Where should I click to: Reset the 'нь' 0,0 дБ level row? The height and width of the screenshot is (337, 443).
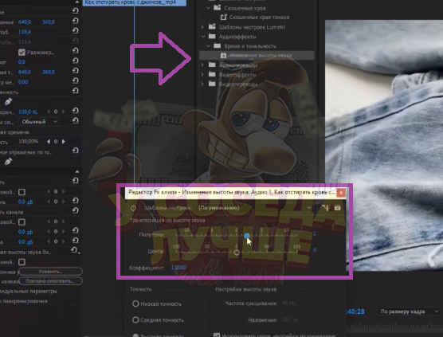click(75, 201)
